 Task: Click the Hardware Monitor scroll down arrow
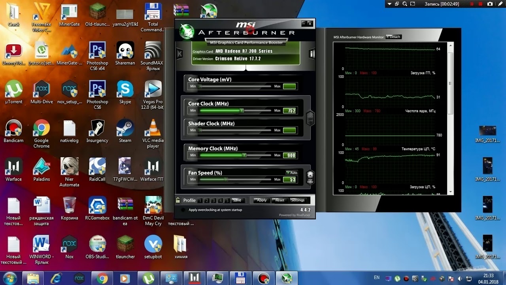point(451,192)
